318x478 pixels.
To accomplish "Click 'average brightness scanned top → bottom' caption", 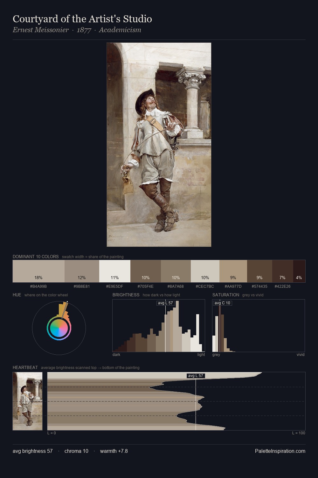I will tap(90, 368).
